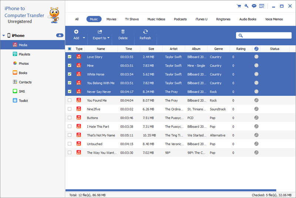This screenshot has width=296, height=198.
Task: Click the Refresh arrows icon
Action: 145,32
